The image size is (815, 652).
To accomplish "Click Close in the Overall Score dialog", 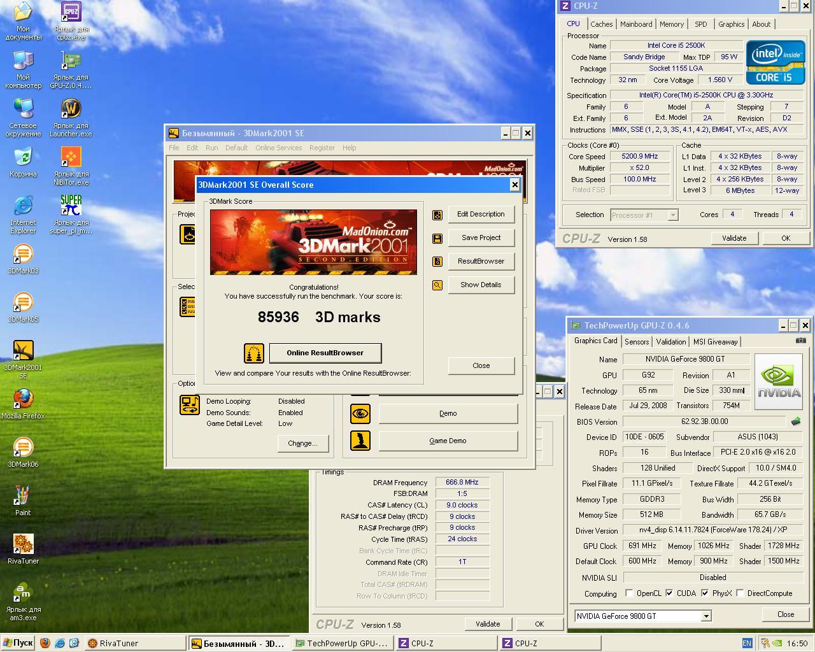I will (x=481, y=365).
